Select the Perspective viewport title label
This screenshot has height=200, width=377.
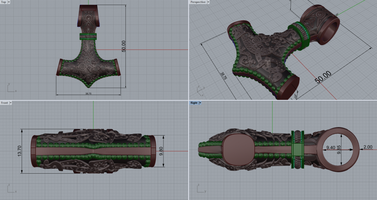click(198, 2)
